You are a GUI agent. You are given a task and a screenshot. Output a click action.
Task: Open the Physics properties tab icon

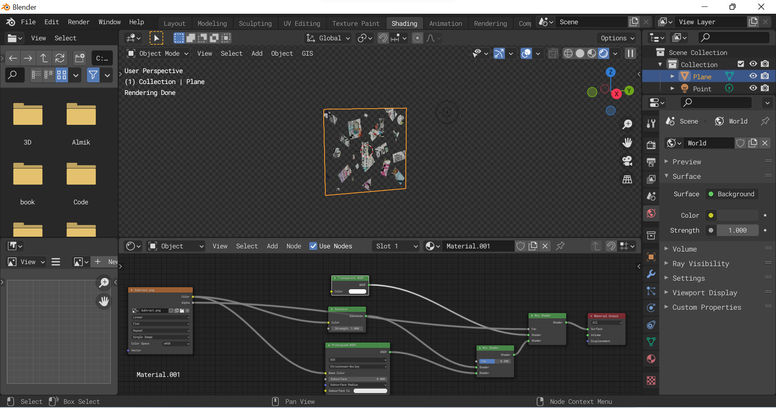[651, 308]
